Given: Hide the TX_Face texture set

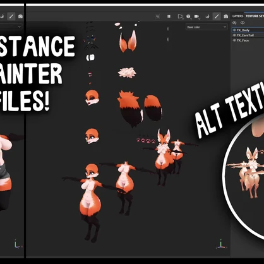Looking at the screenshot, I should (234, 40).
